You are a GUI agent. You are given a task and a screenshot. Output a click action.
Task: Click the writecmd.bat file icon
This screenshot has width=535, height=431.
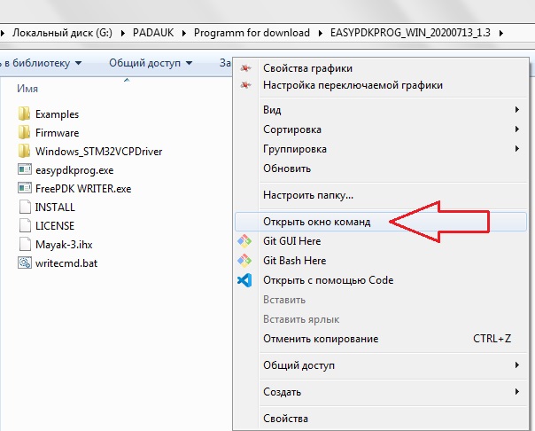coord(24,263)
